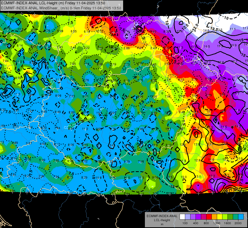Viewport: 248px width, 228px height.
Task: Click the grid value '4.53'
Action: click(43, 144)
